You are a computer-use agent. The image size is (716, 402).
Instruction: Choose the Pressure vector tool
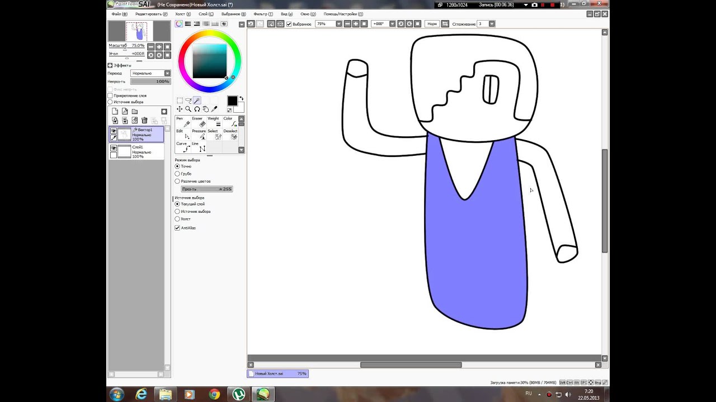point(199,135)
